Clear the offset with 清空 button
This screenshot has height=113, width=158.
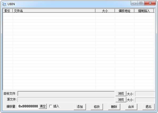pos(43,106)
